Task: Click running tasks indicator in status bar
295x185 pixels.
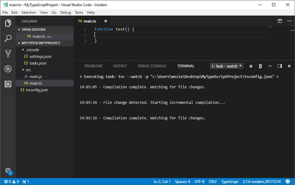Action: tap(26, 181)
